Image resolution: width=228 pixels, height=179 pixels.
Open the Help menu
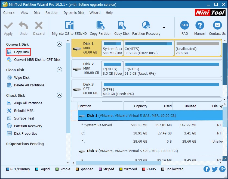click(109, 12)
